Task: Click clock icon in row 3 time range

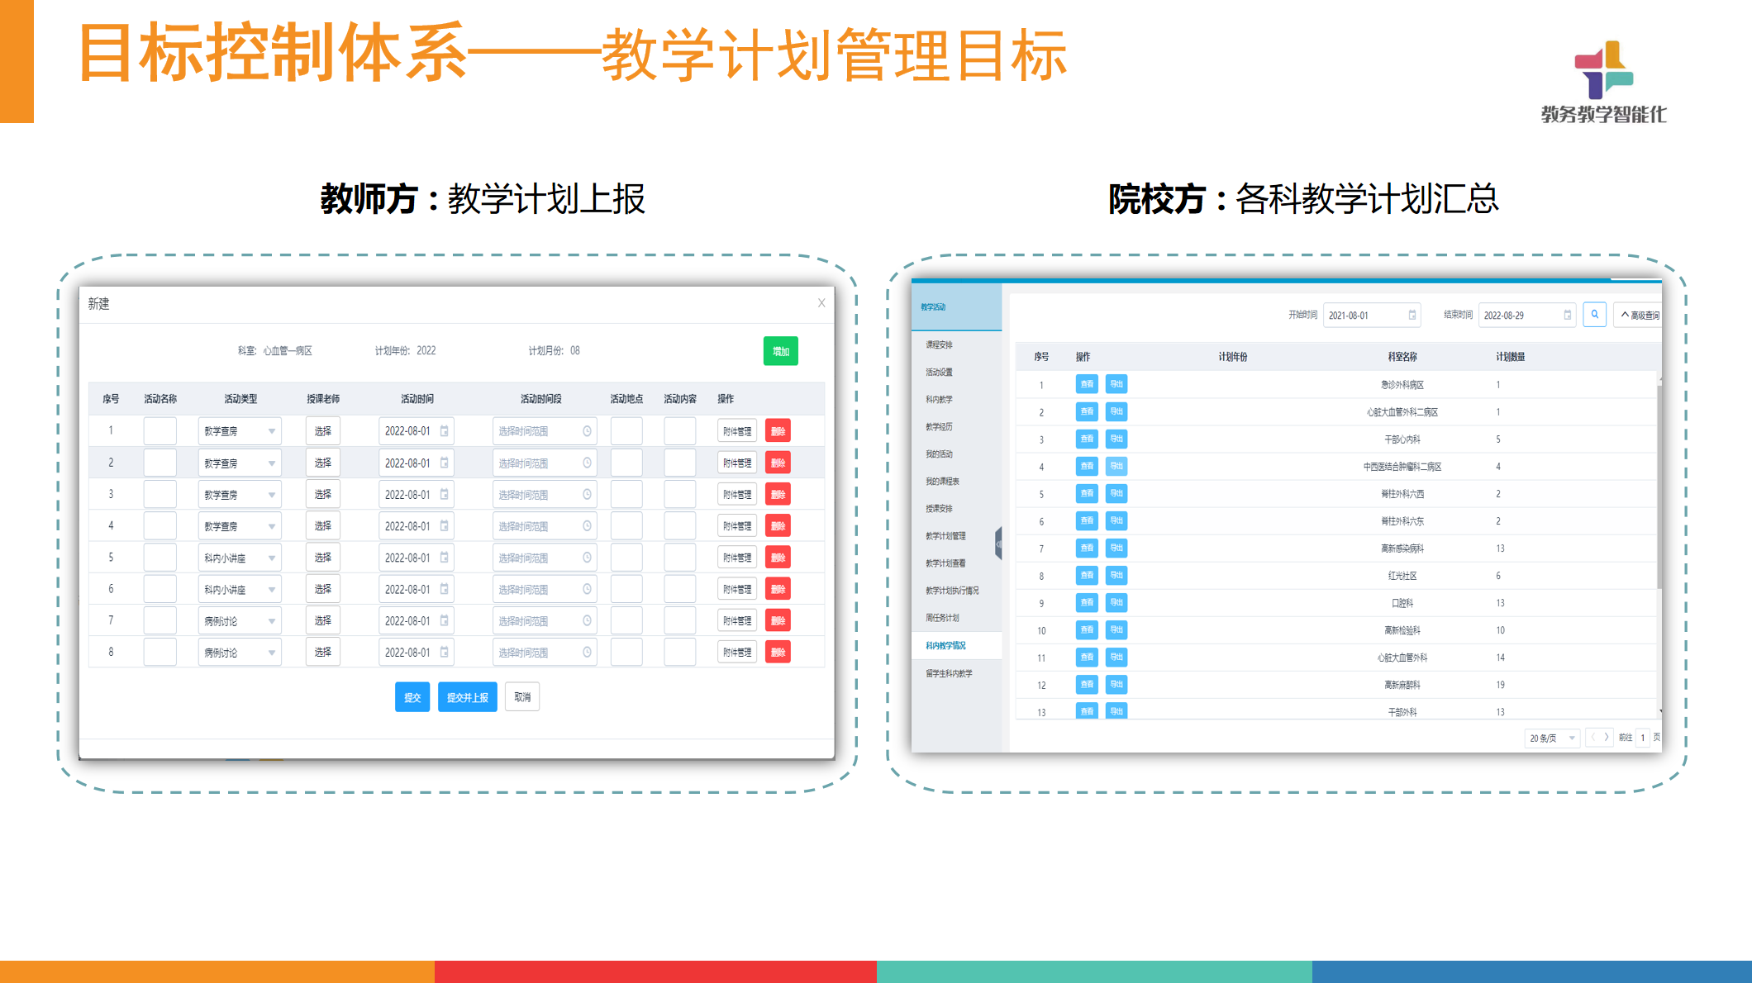Action: [x=587, y=495]
